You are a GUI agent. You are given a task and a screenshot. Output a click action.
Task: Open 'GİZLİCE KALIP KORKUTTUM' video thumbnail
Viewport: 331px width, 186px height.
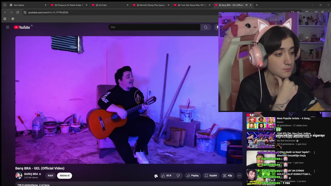point(261,177)
